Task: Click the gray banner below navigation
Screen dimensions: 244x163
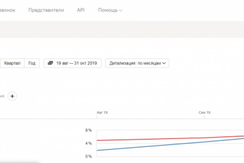Action: coord(122,29)
